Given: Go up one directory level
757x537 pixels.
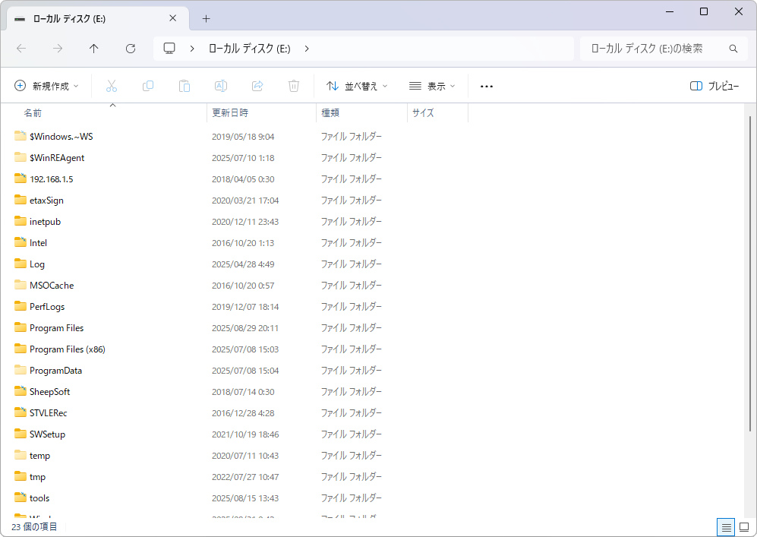Looking at the screenshot, I should pos(94,49).
